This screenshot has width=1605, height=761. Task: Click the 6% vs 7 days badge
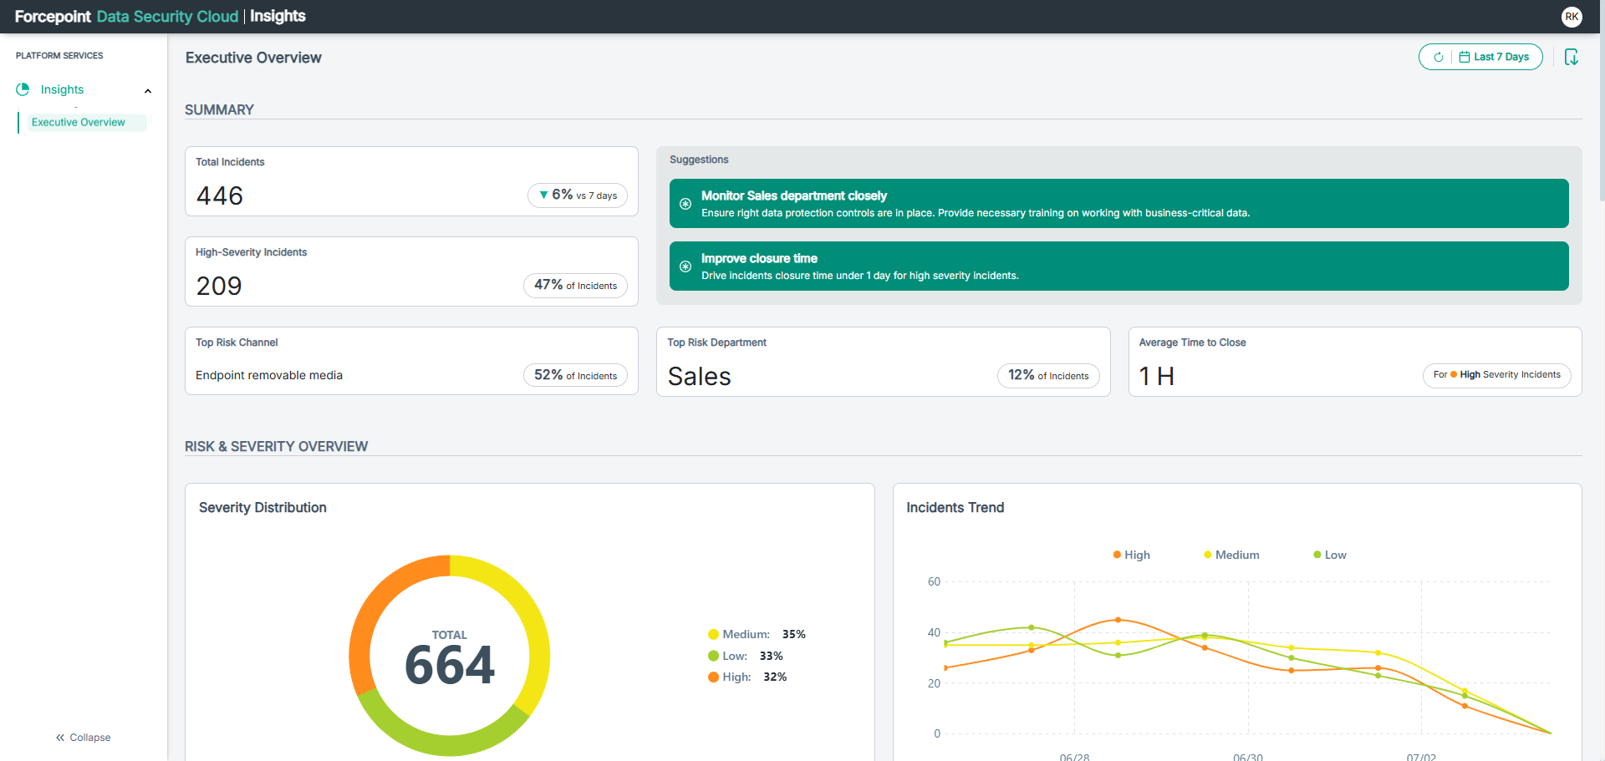click(x=578, y=195)
